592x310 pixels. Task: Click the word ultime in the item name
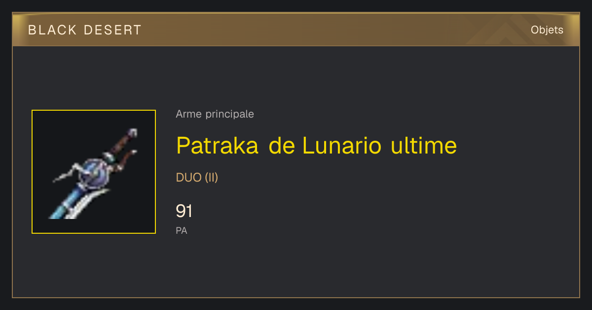(424, 145)
